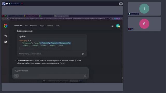Click the python code block label
Screen dimensions: 166x93
[22, 36]
